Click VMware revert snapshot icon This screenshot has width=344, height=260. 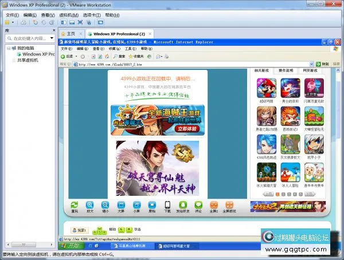44,22
